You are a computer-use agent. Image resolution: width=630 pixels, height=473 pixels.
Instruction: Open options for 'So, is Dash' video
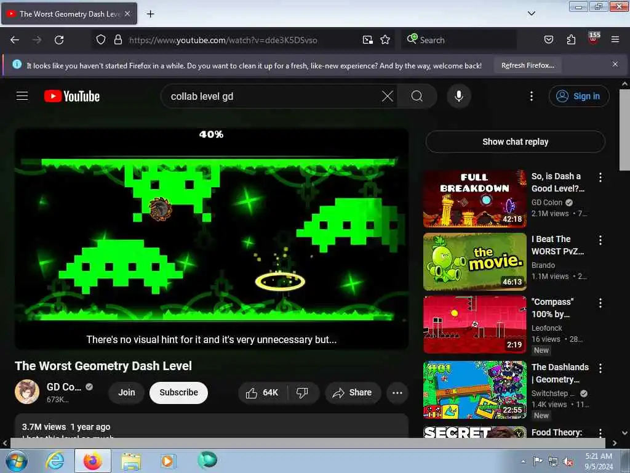[600, 177]
